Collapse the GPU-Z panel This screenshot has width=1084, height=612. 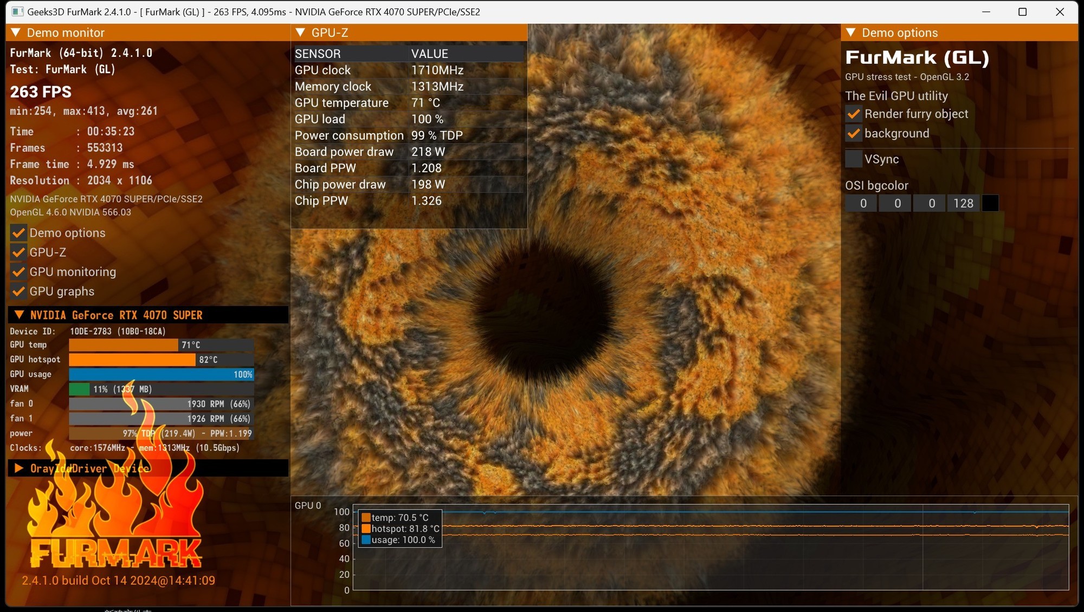pos(300,32)
